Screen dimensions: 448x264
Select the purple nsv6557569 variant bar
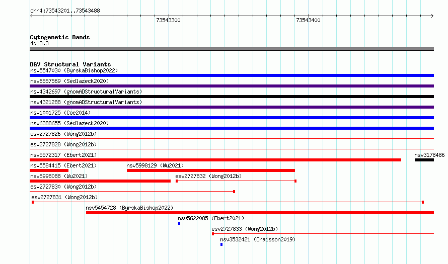tap(232, 86)
